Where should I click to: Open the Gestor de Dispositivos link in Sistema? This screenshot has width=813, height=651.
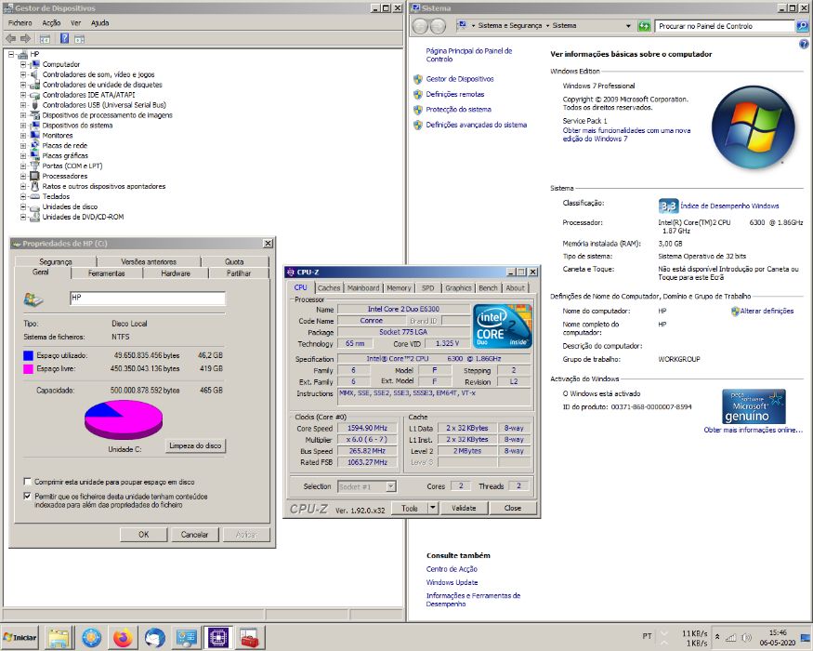459,79
